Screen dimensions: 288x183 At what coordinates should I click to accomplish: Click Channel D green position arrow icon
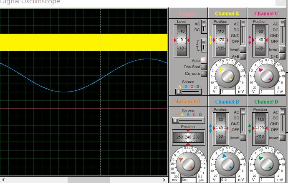pos(250,128)
